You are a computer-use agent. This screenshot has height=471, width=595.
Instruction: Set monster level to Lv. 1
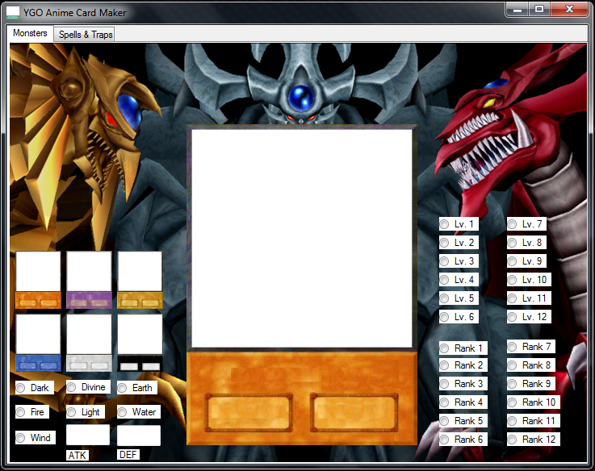[x=459, y=224]
